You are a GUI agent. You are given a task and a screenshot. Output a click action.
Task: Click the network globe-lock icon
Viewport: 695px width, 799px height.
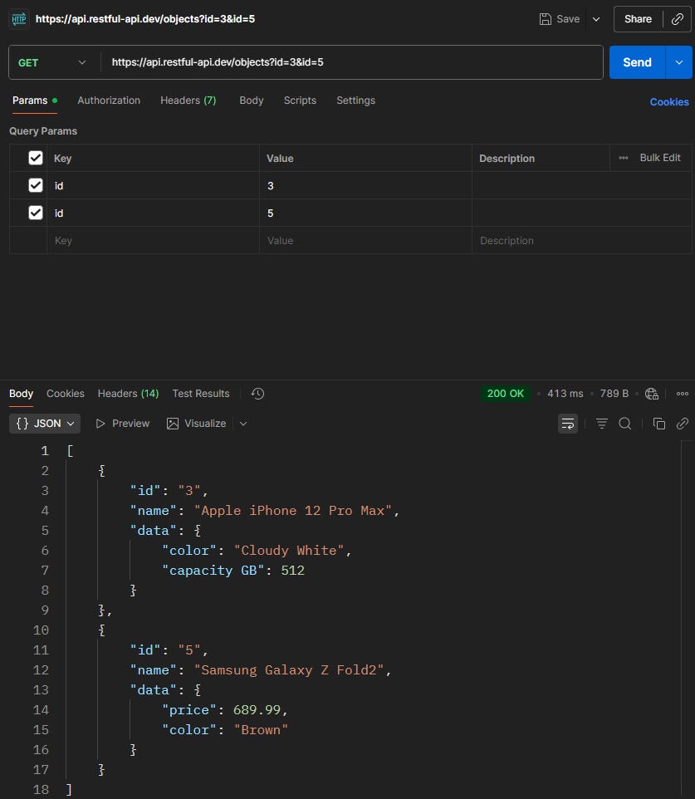pyautogui.click(x=652, y=394)
